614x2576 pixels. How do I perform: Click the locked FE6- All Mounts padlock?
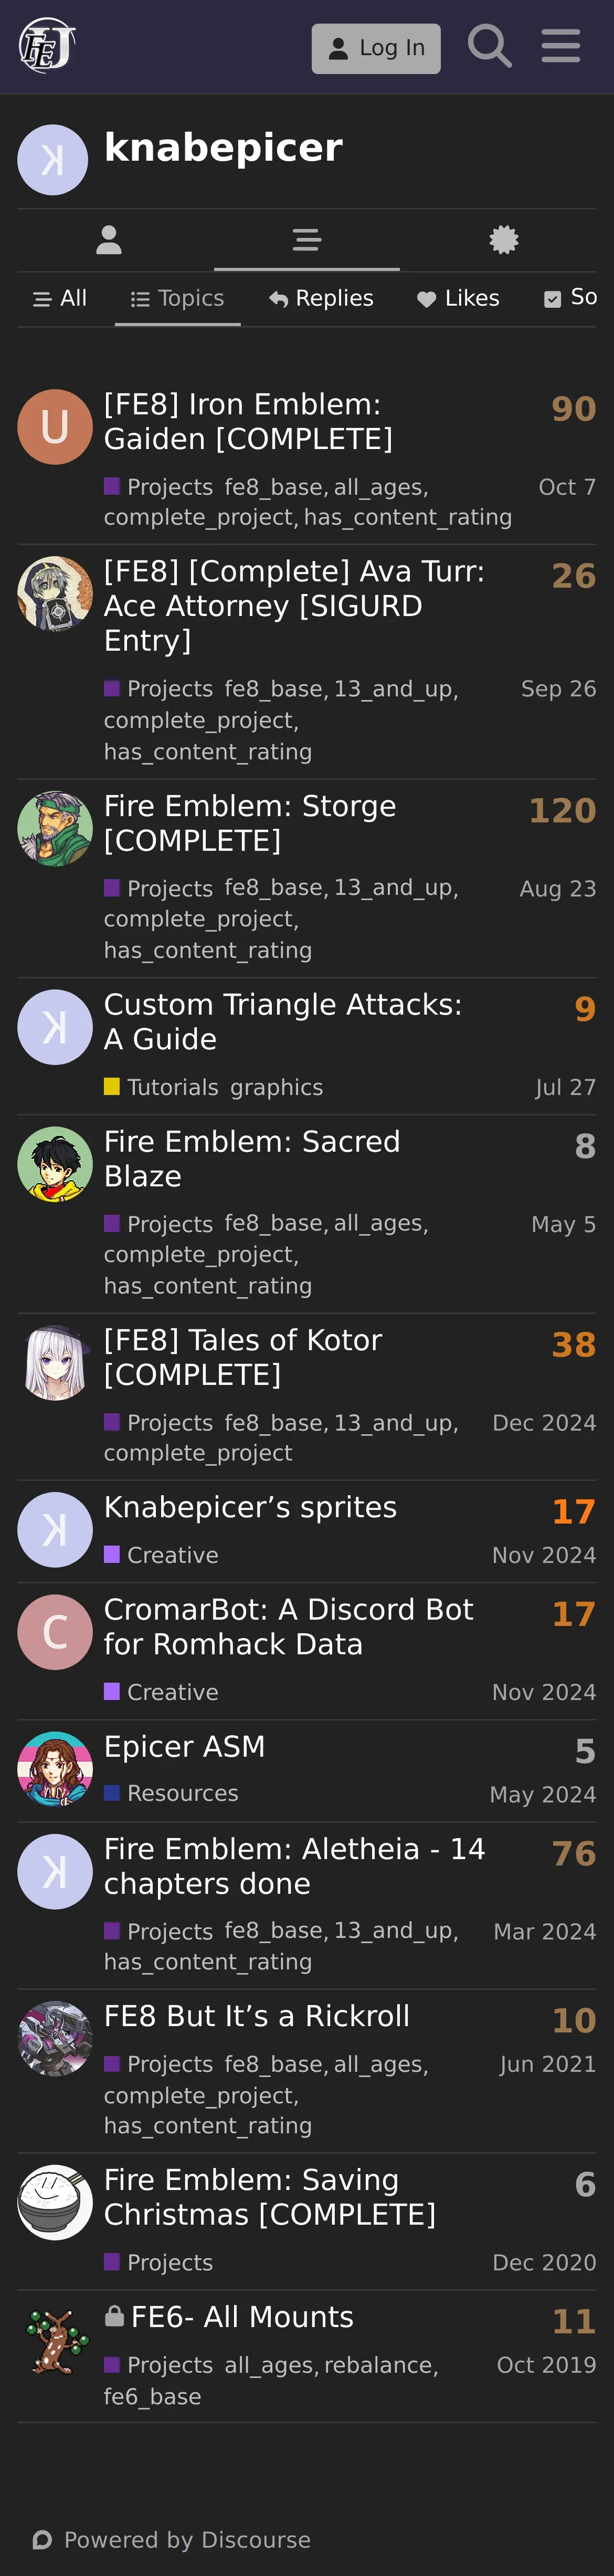115,2315
